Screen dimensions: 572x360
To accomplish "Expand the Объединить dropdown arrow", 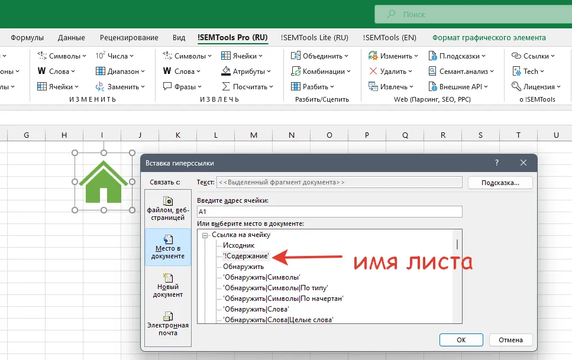I will click(x=346, y=56).
